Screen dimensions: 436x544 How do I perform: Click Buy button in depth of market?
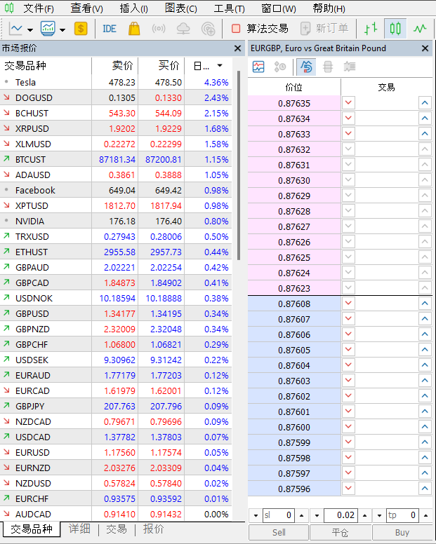tap(402, 533)
